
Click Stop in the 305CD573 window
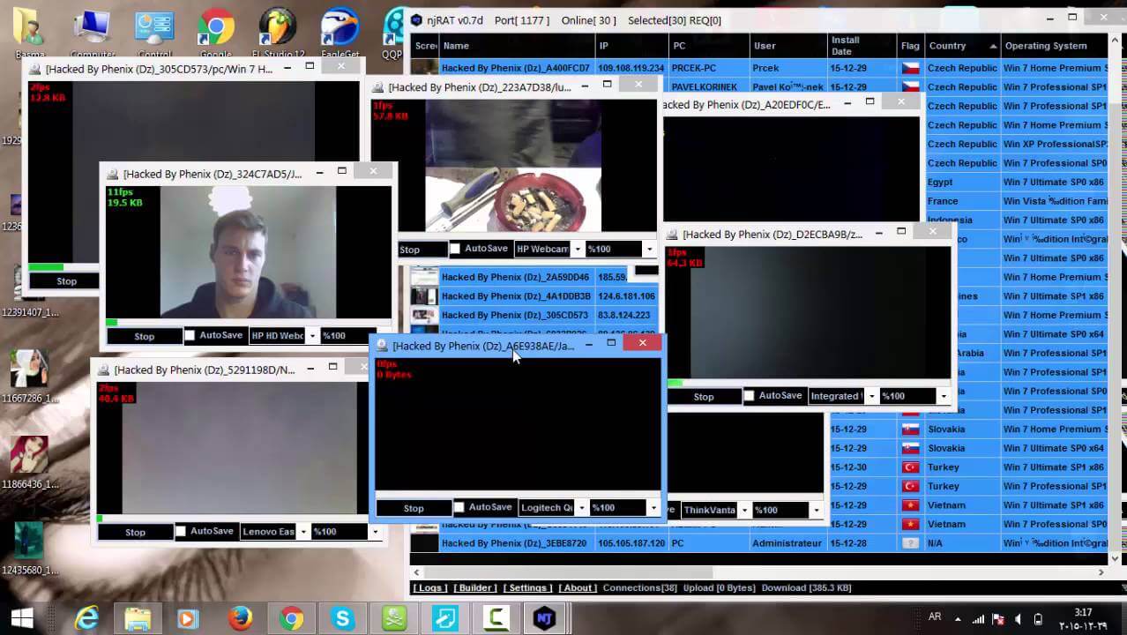click(66, 281)
